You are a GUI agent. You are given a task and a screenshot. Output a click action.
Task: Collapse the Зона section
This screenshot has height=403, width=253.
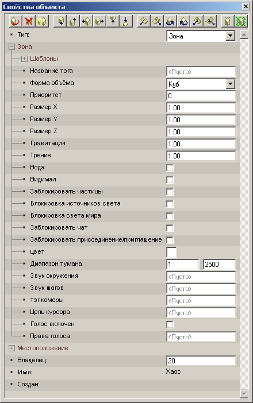pos(11,46)
